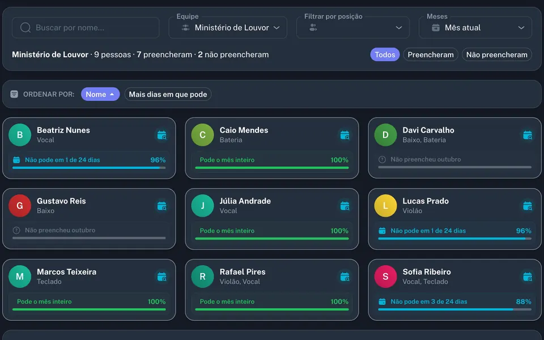
Task: Click small calendar icon in Lucas Prado status
Action: tap(382, 231)
